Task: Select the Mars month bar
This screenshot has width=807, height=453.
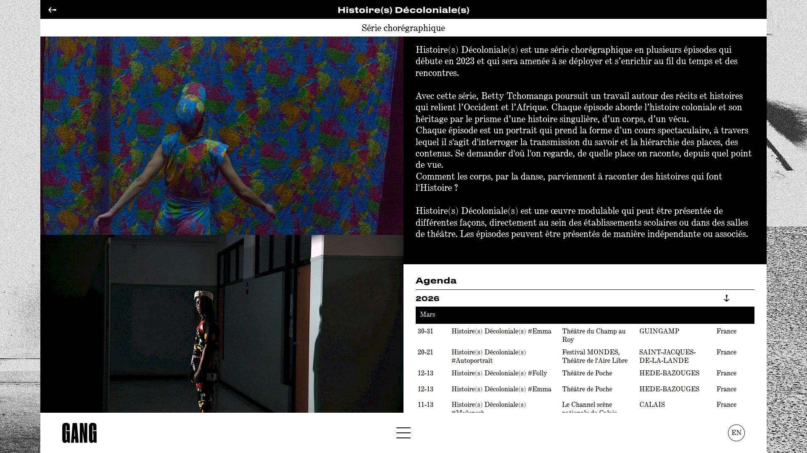Action: [x=584, y=315]
